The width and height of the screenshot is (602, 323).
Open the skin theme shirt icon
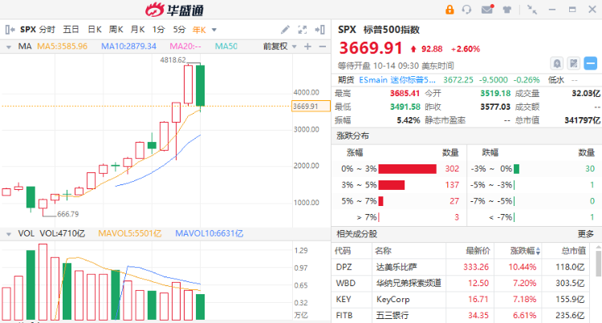point(506,10)
